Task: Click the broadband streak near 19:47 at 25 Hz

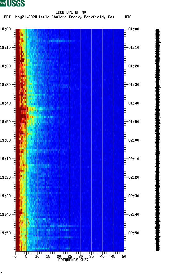Action: click(70, 226)
